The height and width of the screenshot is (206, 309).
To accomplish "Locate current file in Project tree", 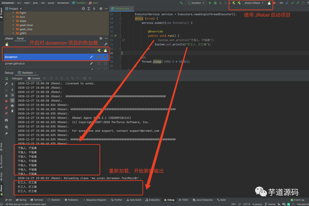I will point(83,9).
